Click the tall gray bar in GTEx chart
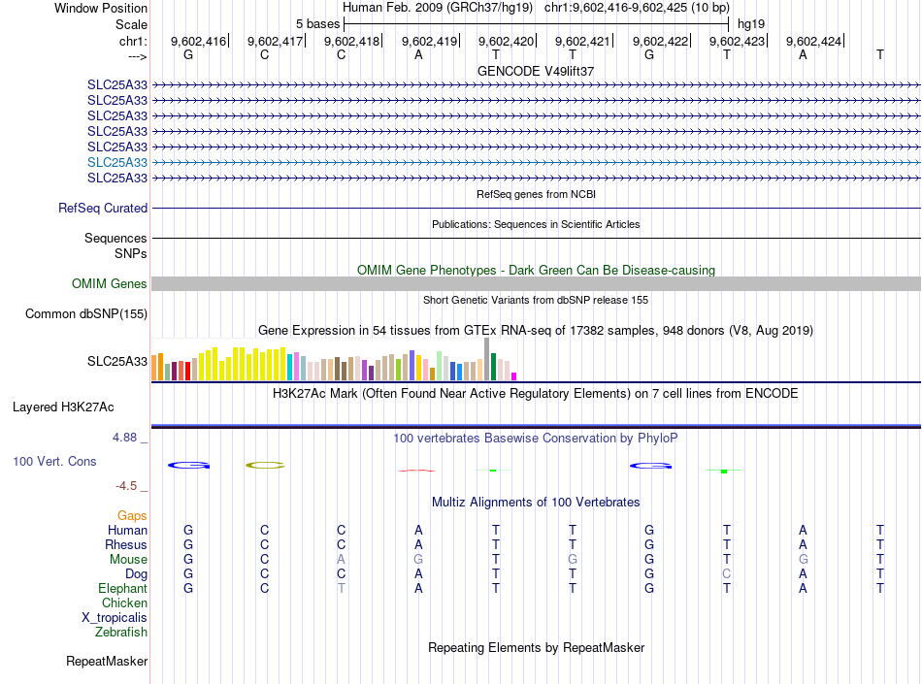The image size is (922, 684). click(x=486, y=359)
